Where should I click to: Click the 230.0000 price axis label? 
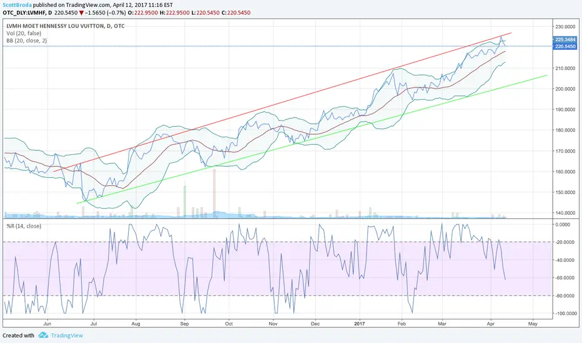pos(566,27)
